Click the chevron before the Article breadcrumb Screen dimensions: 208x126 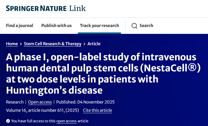click(x=84, y=44)
